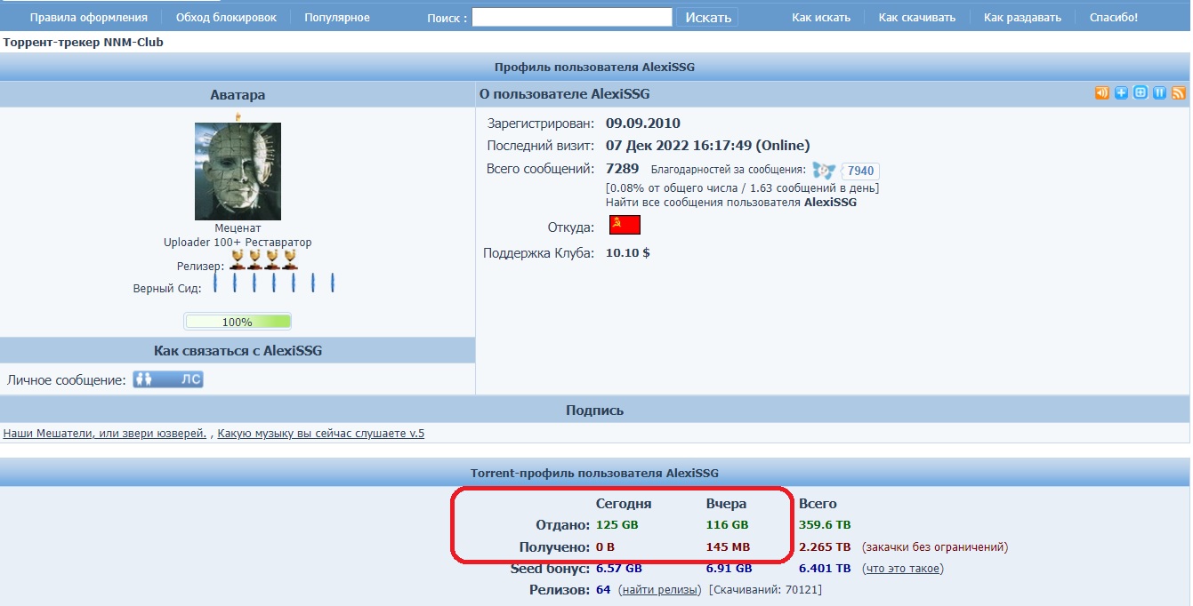Click the blue plus icon in profile header
This screenshot has width=1193, height=606.
click(x=1121, y=93)
